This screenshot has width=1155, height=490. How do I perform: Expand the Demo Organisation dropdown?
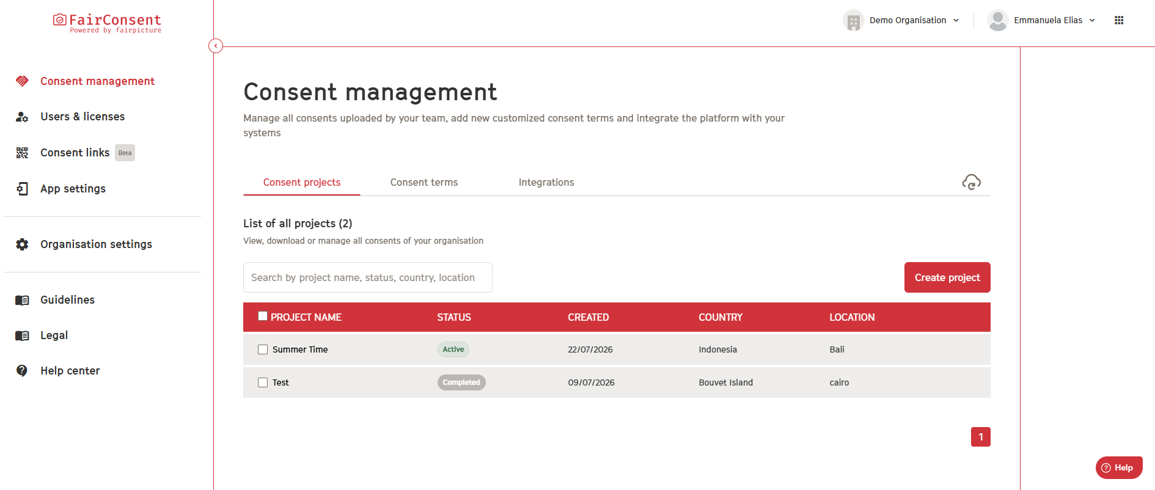(x=956, y=20)
